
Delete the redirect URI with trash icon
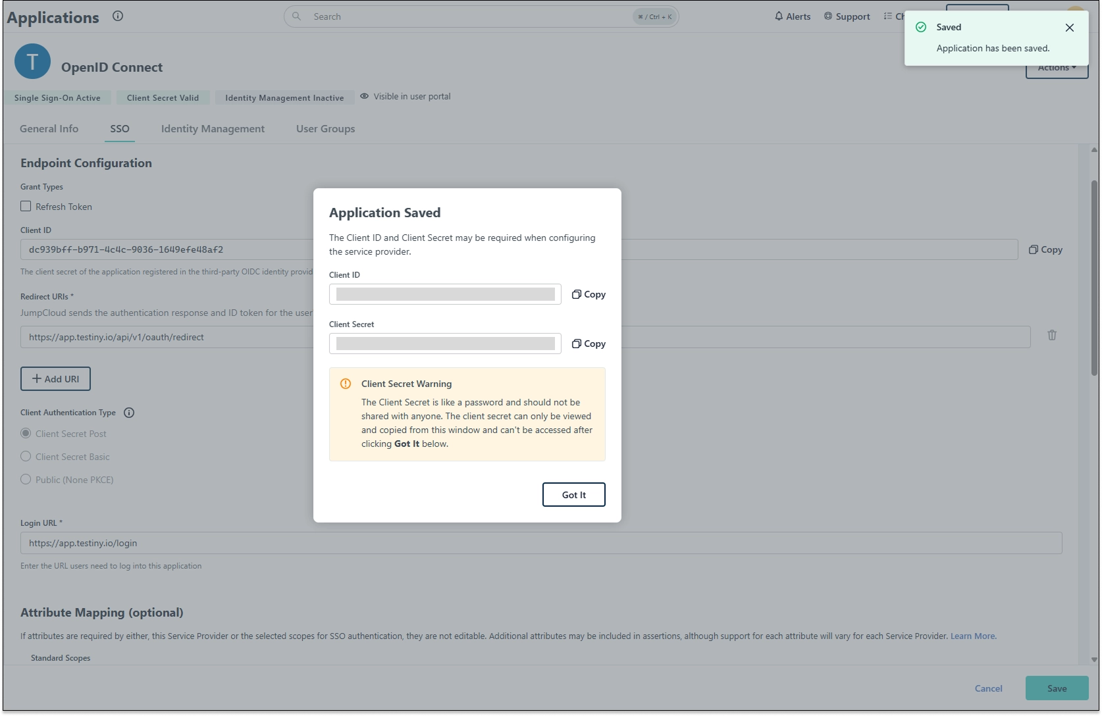click(x=1051, y=336)
